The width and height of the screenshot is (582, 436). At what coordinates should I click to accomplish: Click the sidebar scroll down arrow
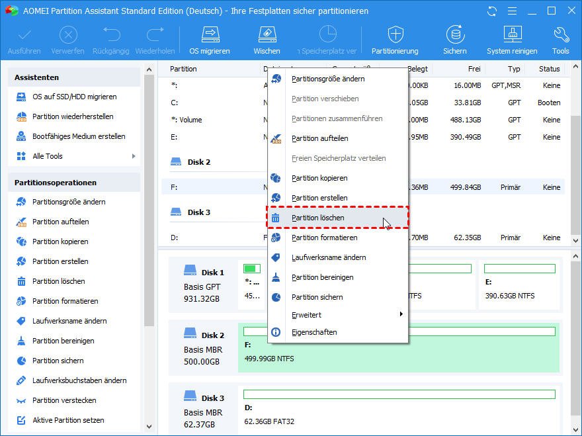pos(149,427)
